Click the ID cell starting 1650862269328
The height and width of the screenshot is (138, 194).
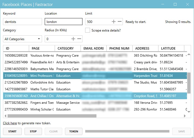point(16,56)
